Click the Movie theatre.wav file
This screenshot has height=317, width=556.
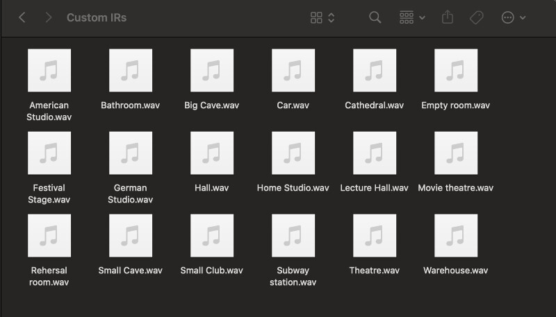pyautogui.click(x=455, y=153)
